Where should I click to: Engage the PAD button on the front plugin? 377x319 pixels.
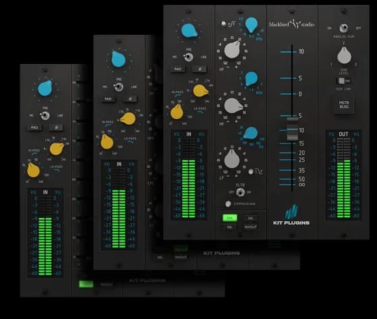[x=178, y=69]
